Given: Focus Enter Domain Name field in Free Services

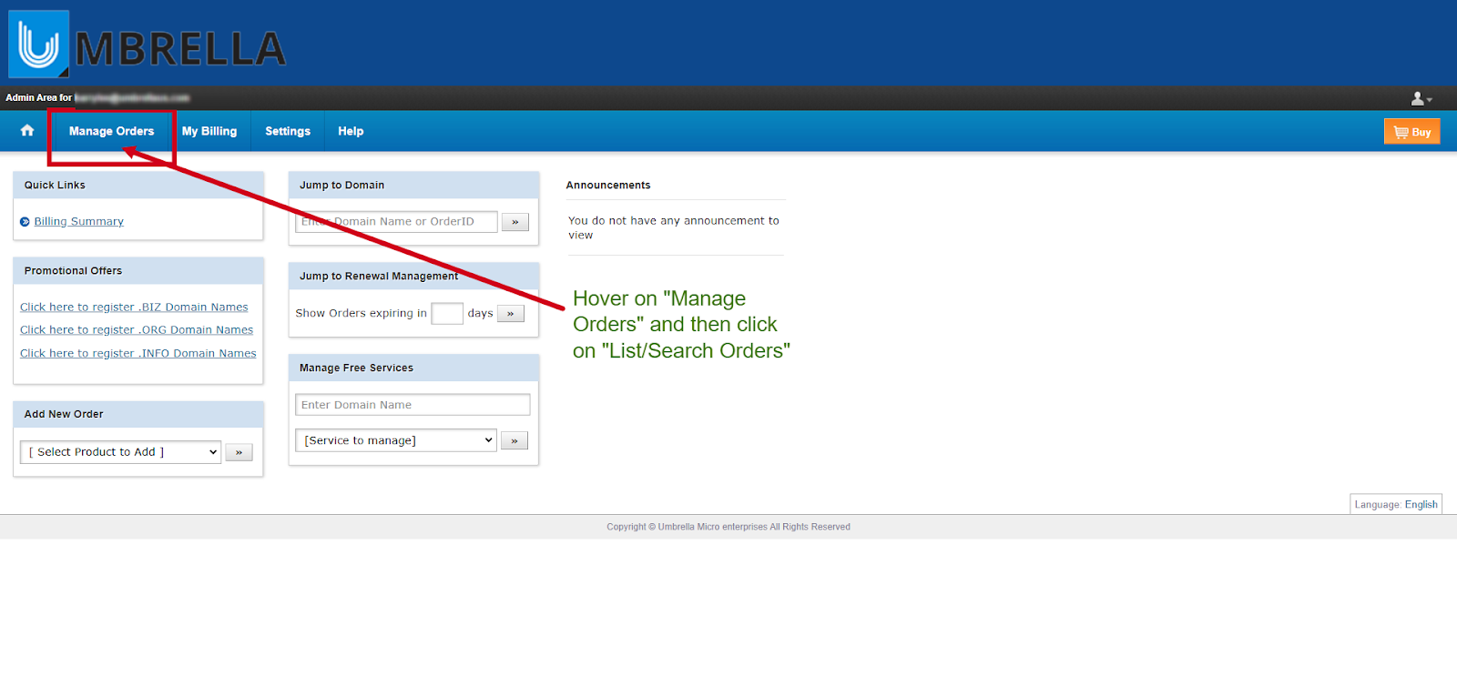Looking at the screenshot, I should point(413,405).
